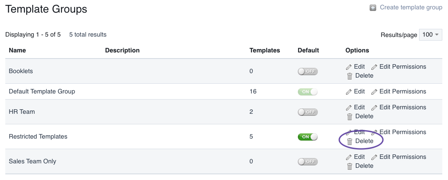
Task: Toggle default switch for Sales Team Only
Action: pos(308,162)
